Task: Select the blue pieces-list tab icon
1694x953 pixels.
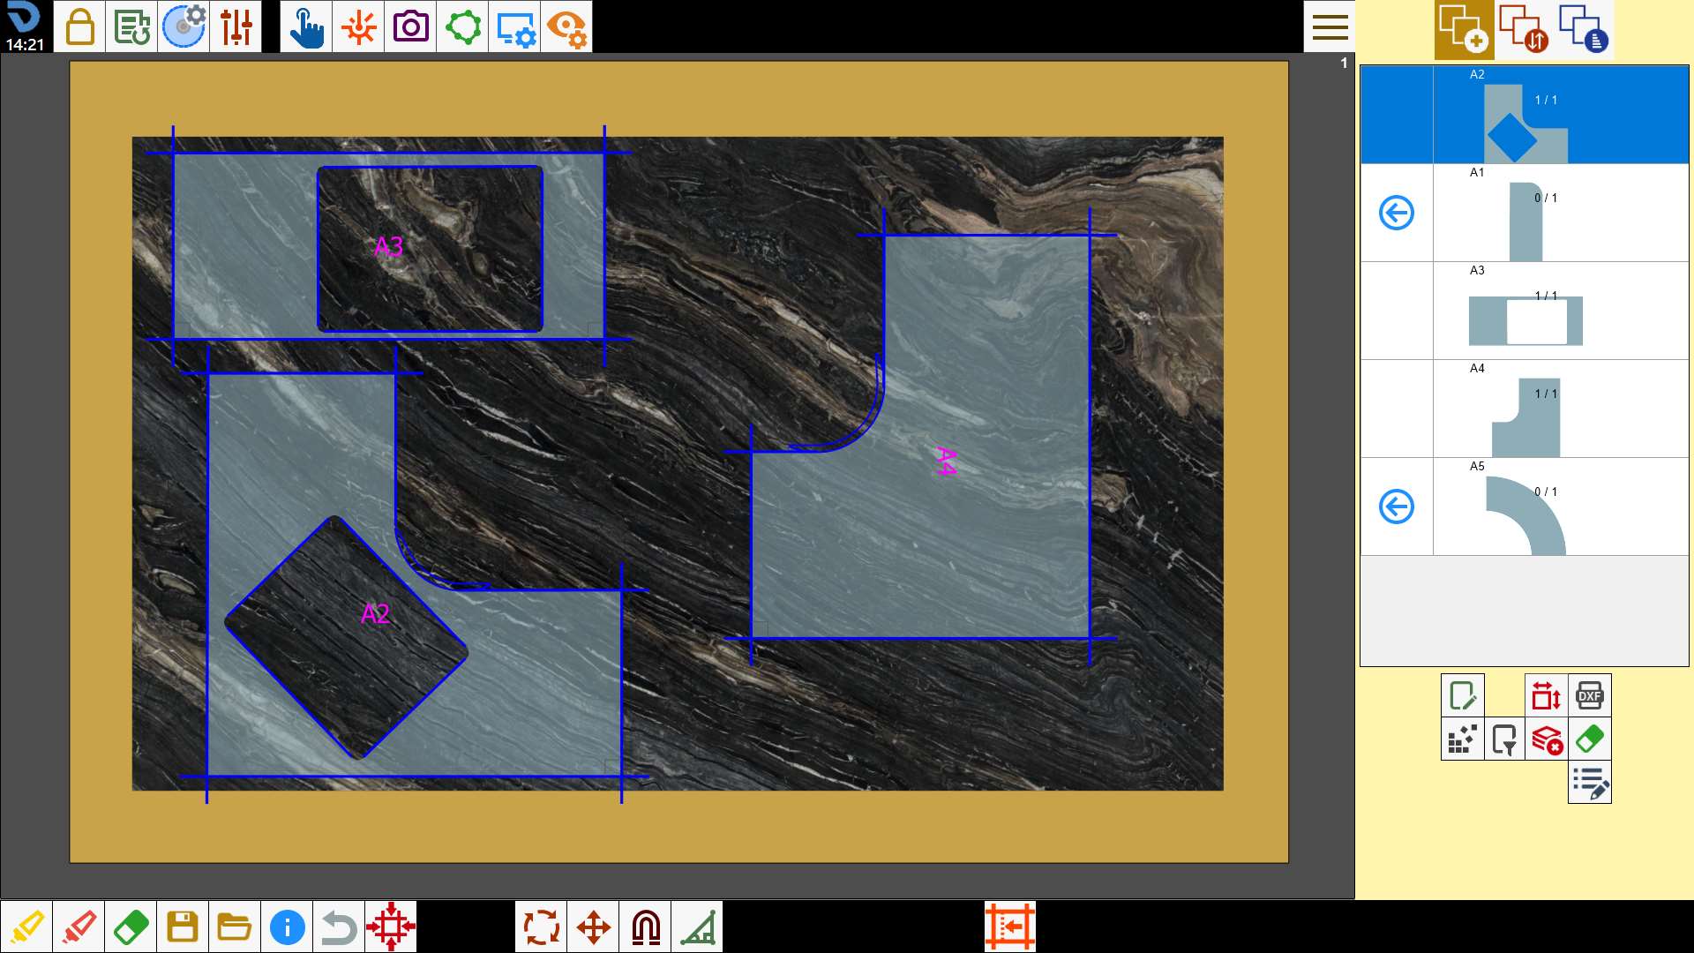Action: (x=1584, y=29)
